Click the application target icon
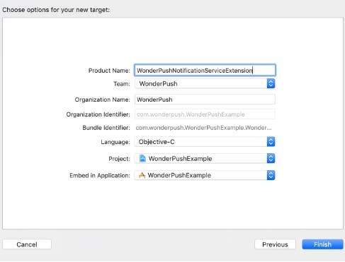This screenshot has width=345, height=262. [x=142, y=175]
